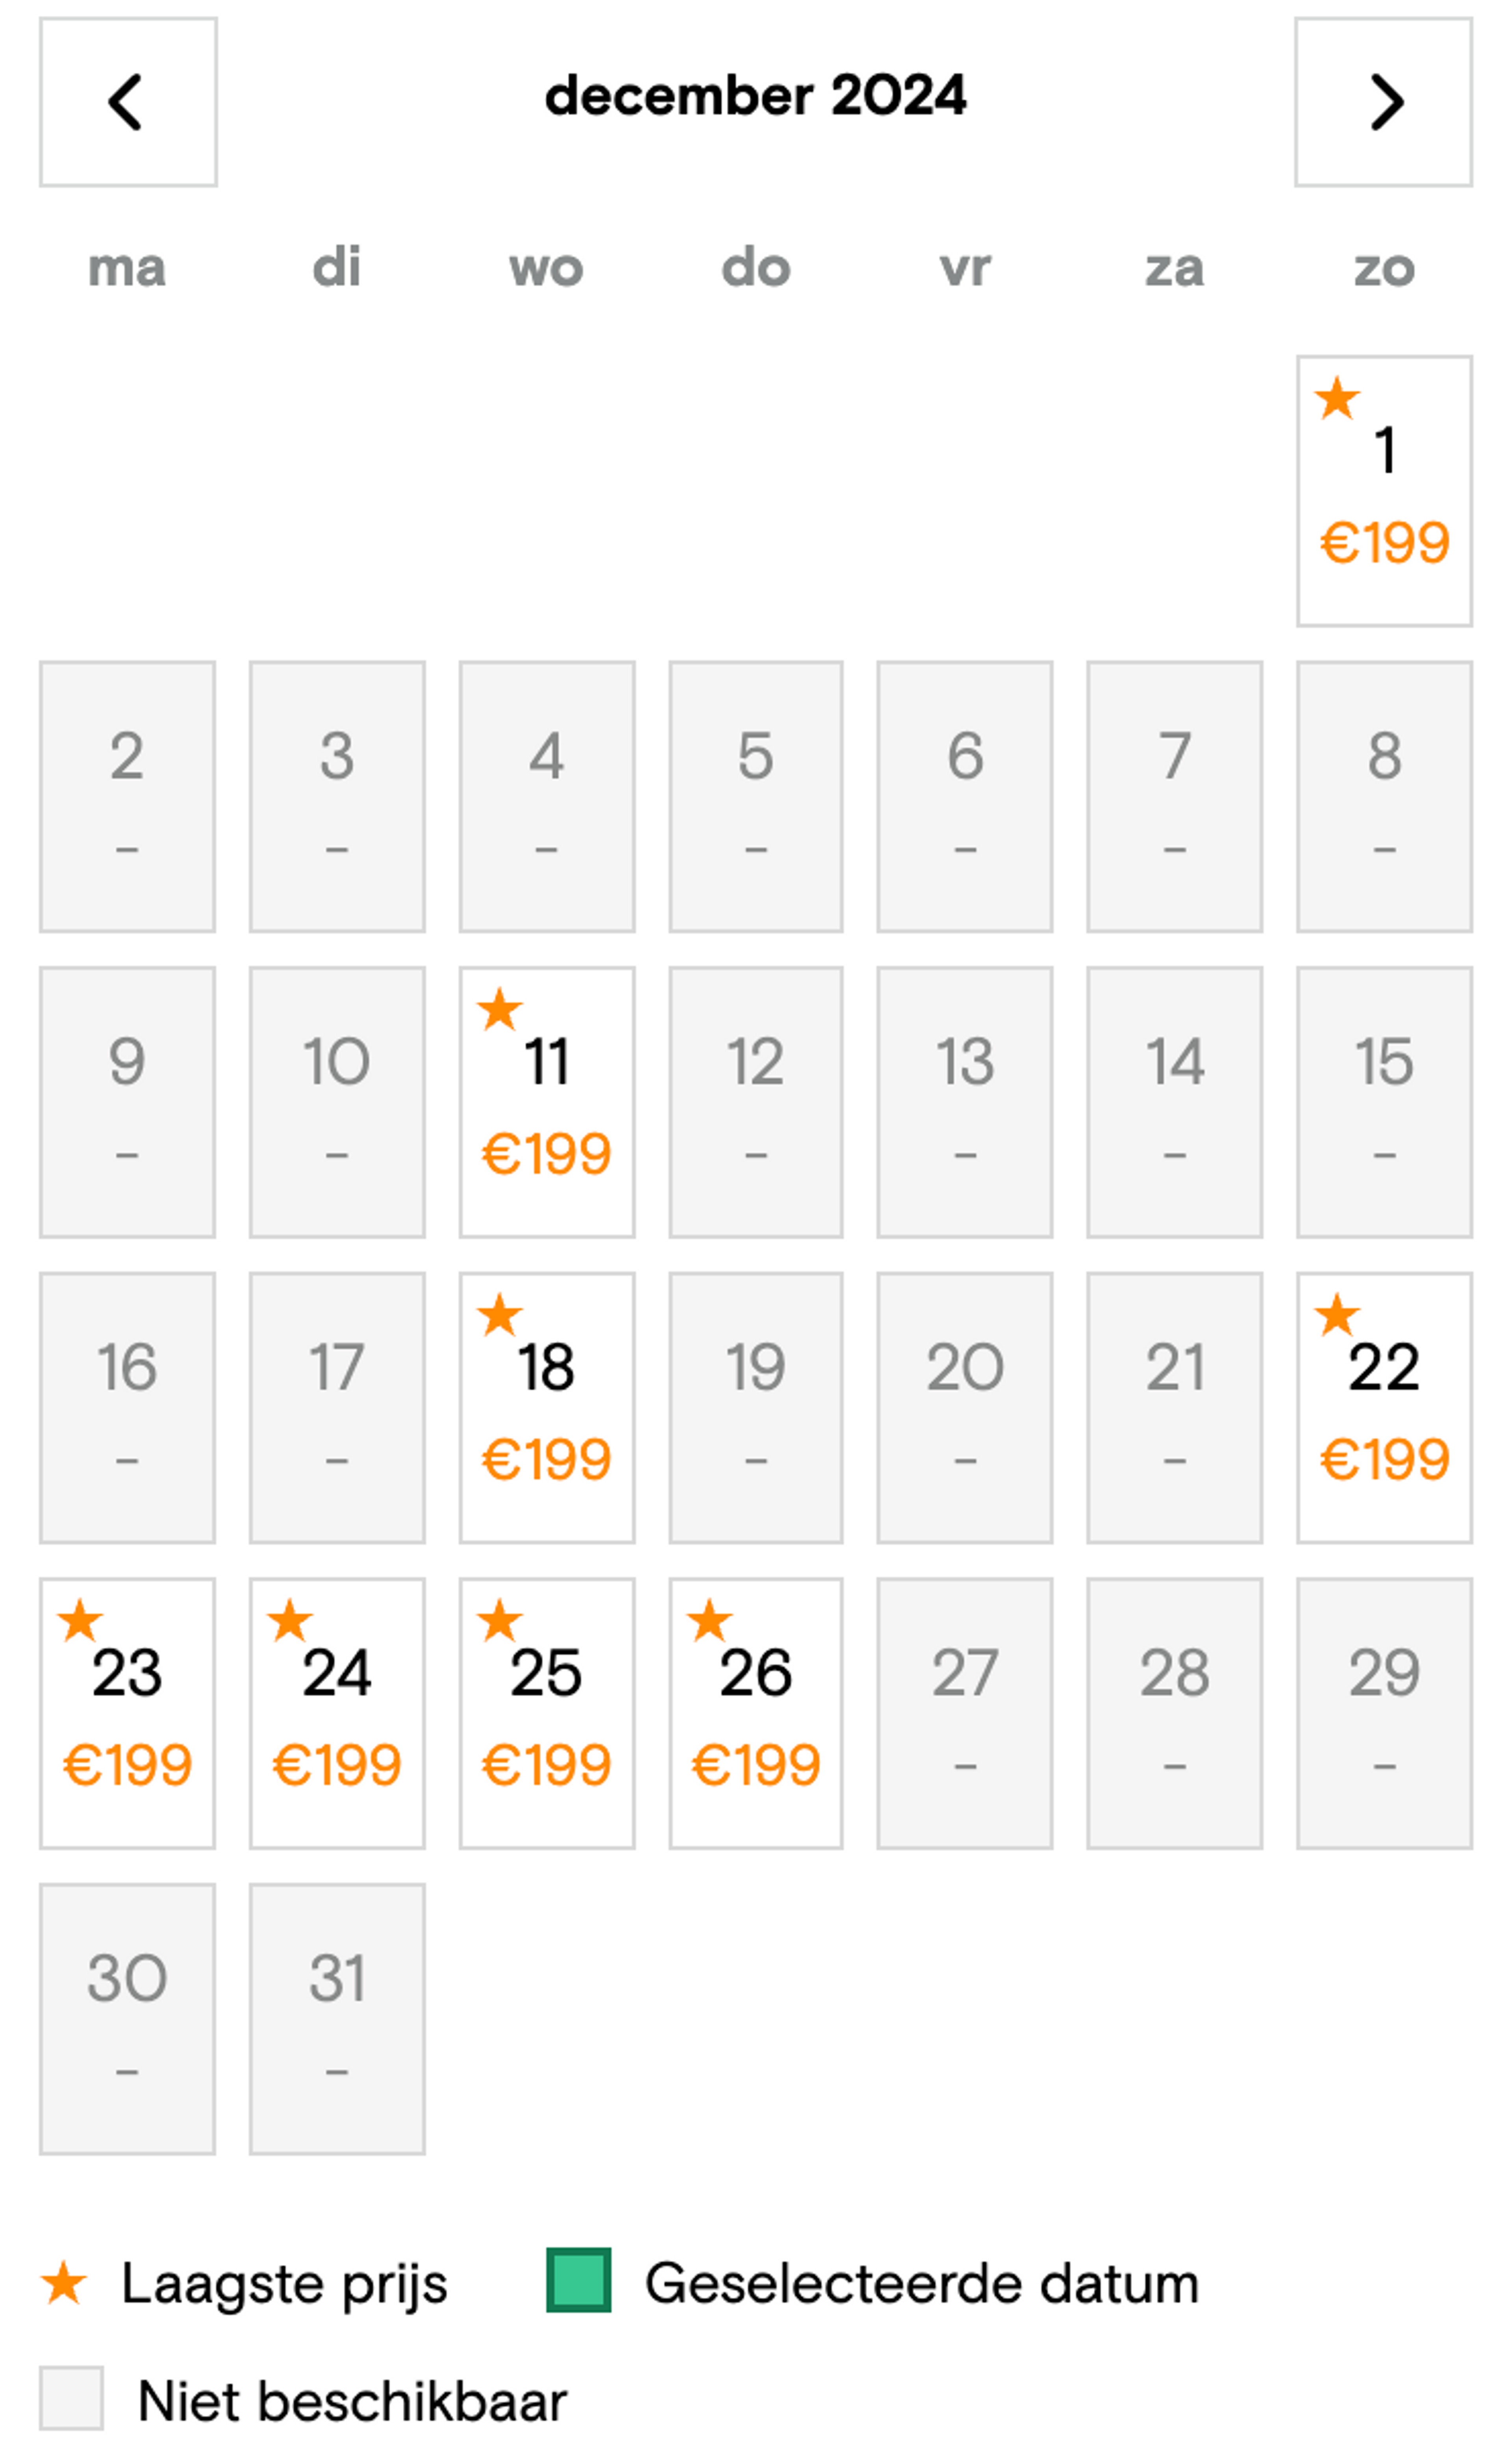Pick December 18 for €199
This screenshot has width=1512, height=2457.
tap(546, 1407)
